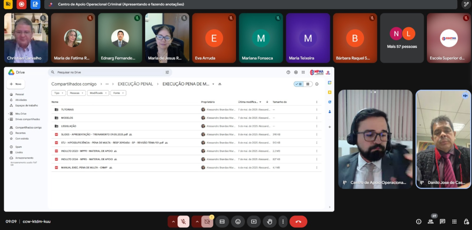The image size is (472, 230).
Task: Expand the audio settings arrow
Action: point(173,221)
